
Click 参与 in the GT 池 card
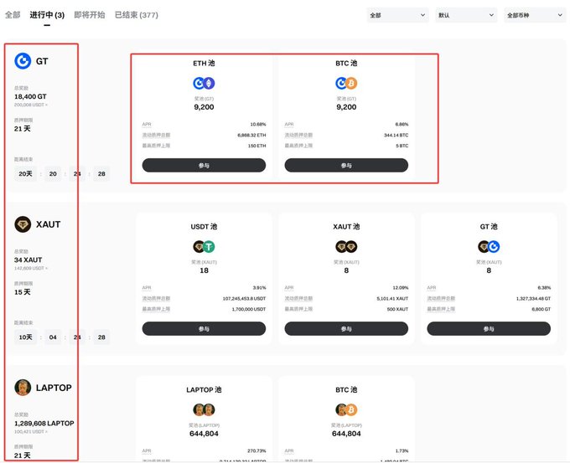[489, 329]
